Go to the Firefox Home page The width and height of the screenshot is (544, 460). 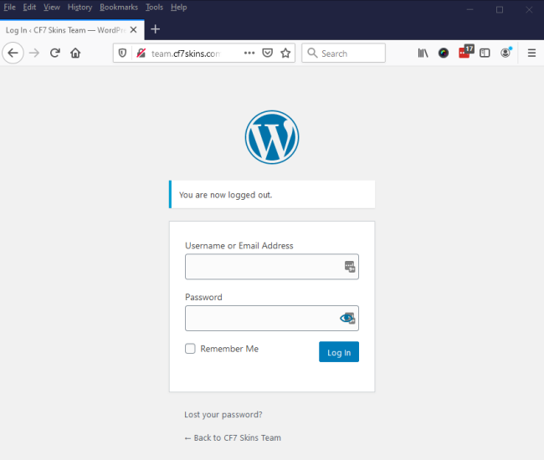coord(75,53)
